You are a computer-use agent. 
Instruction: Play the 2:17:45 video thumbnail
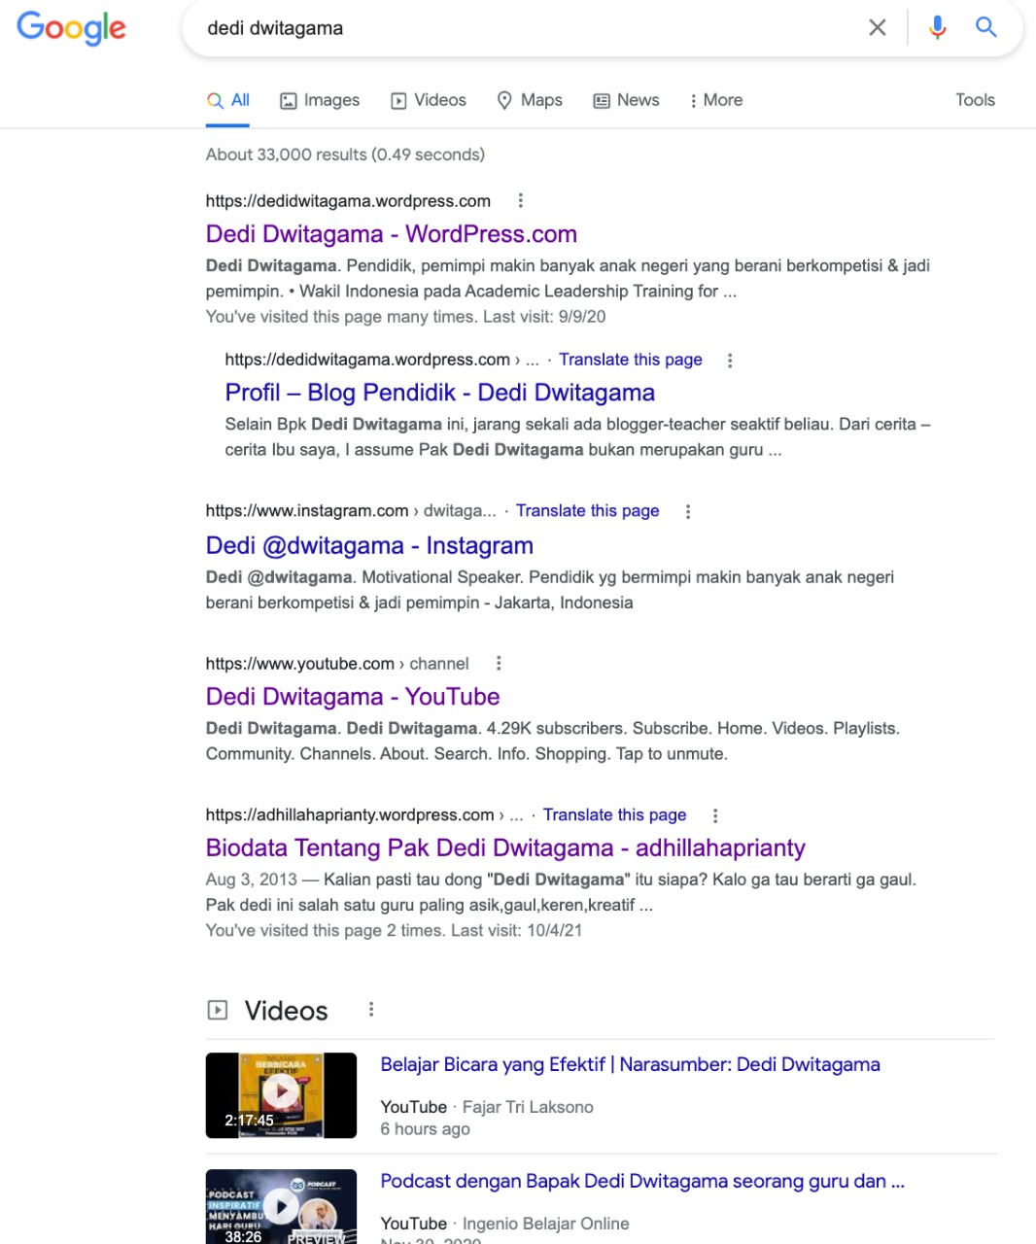pyautogui.click(x=281, y=1095)
